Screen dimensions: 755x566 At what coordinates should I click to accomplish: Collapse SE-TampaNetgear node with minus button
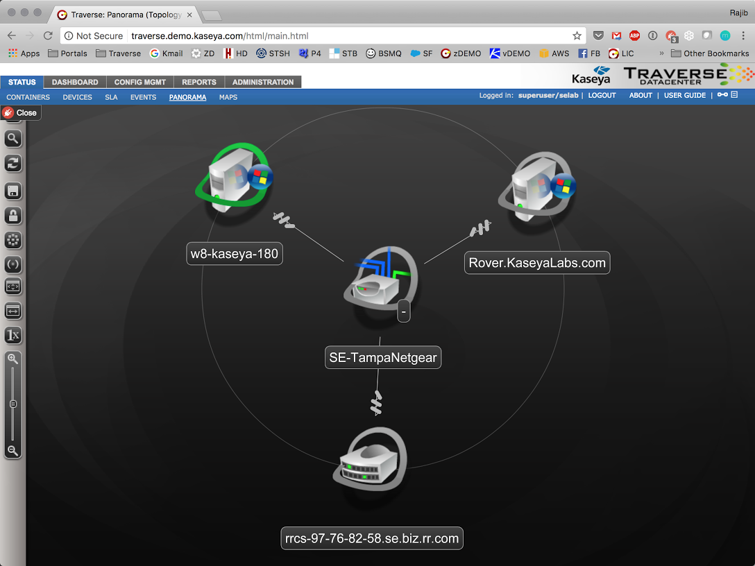[403, 311]
